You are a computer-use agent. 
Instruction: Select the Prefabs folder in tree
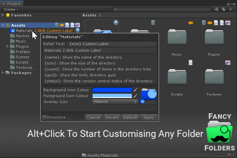pyautogui.click(x=23, y=52)
